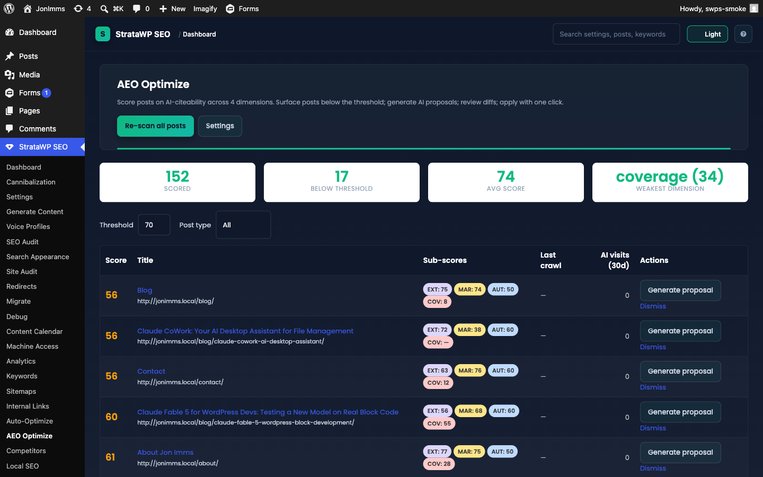Open the Blog post title link
The height and width of the screenshot is (477, 763).
(x=145, y=290)
